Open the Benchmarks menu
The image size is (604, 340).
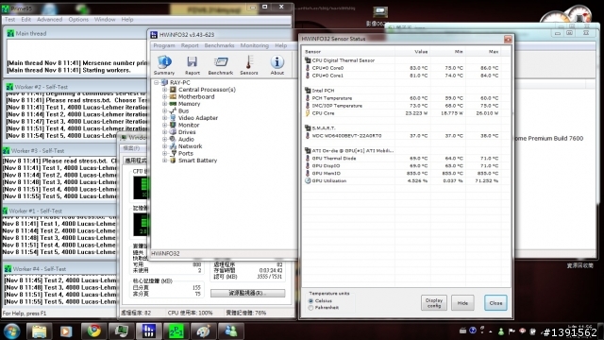tap(219, 45)
